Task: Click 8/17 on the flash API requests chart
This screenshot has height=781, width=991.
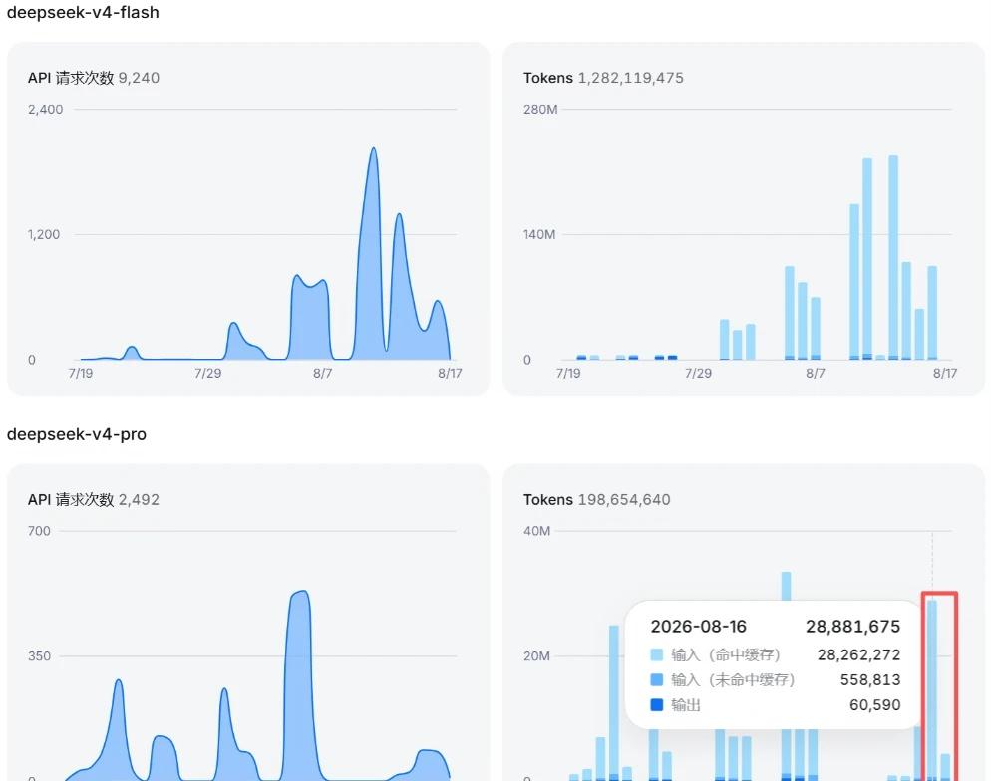Action: [x=450, y=374]
